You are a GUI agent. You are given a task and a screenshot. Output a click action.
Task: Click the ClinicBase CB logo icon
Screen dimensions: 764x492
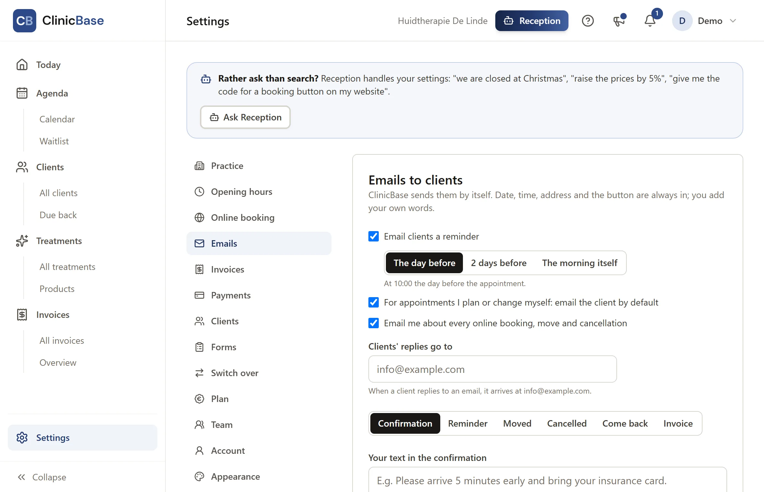[x=25, y=21]
